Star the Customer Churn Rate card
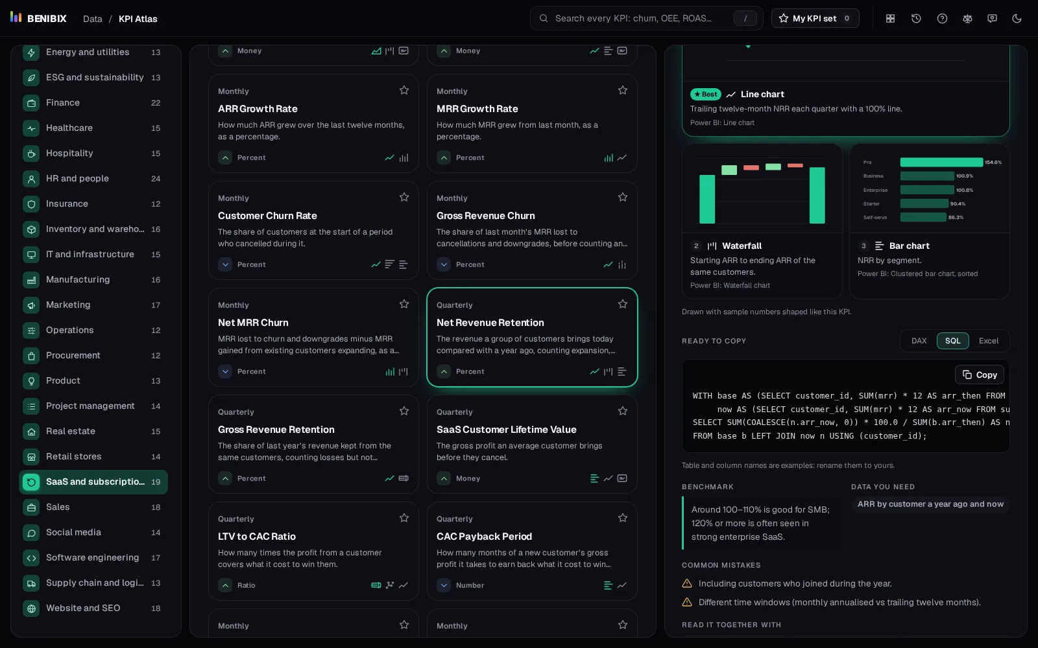 pos(404,197)
